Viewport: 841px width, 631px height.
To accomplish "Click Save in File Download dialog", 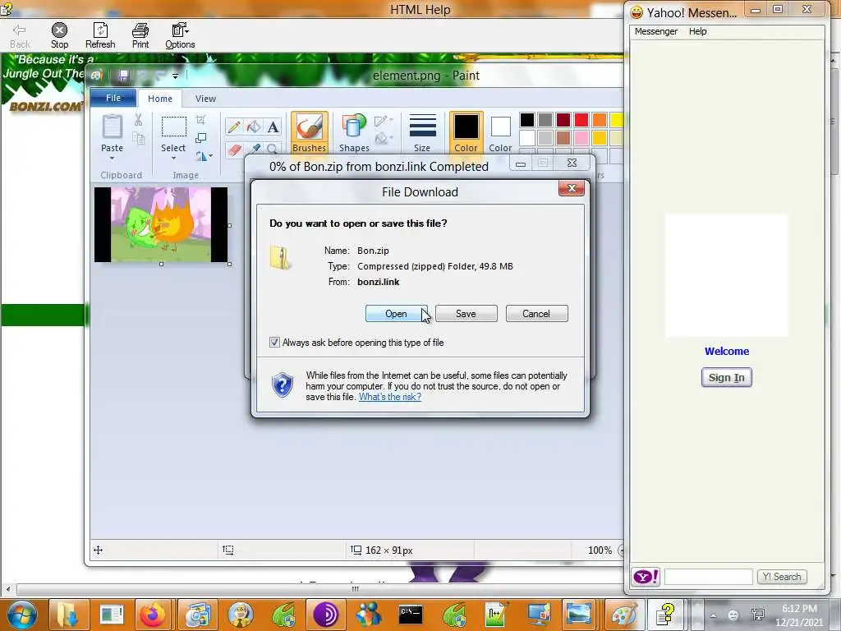I will pyautogui.click(x=466, y=314).
